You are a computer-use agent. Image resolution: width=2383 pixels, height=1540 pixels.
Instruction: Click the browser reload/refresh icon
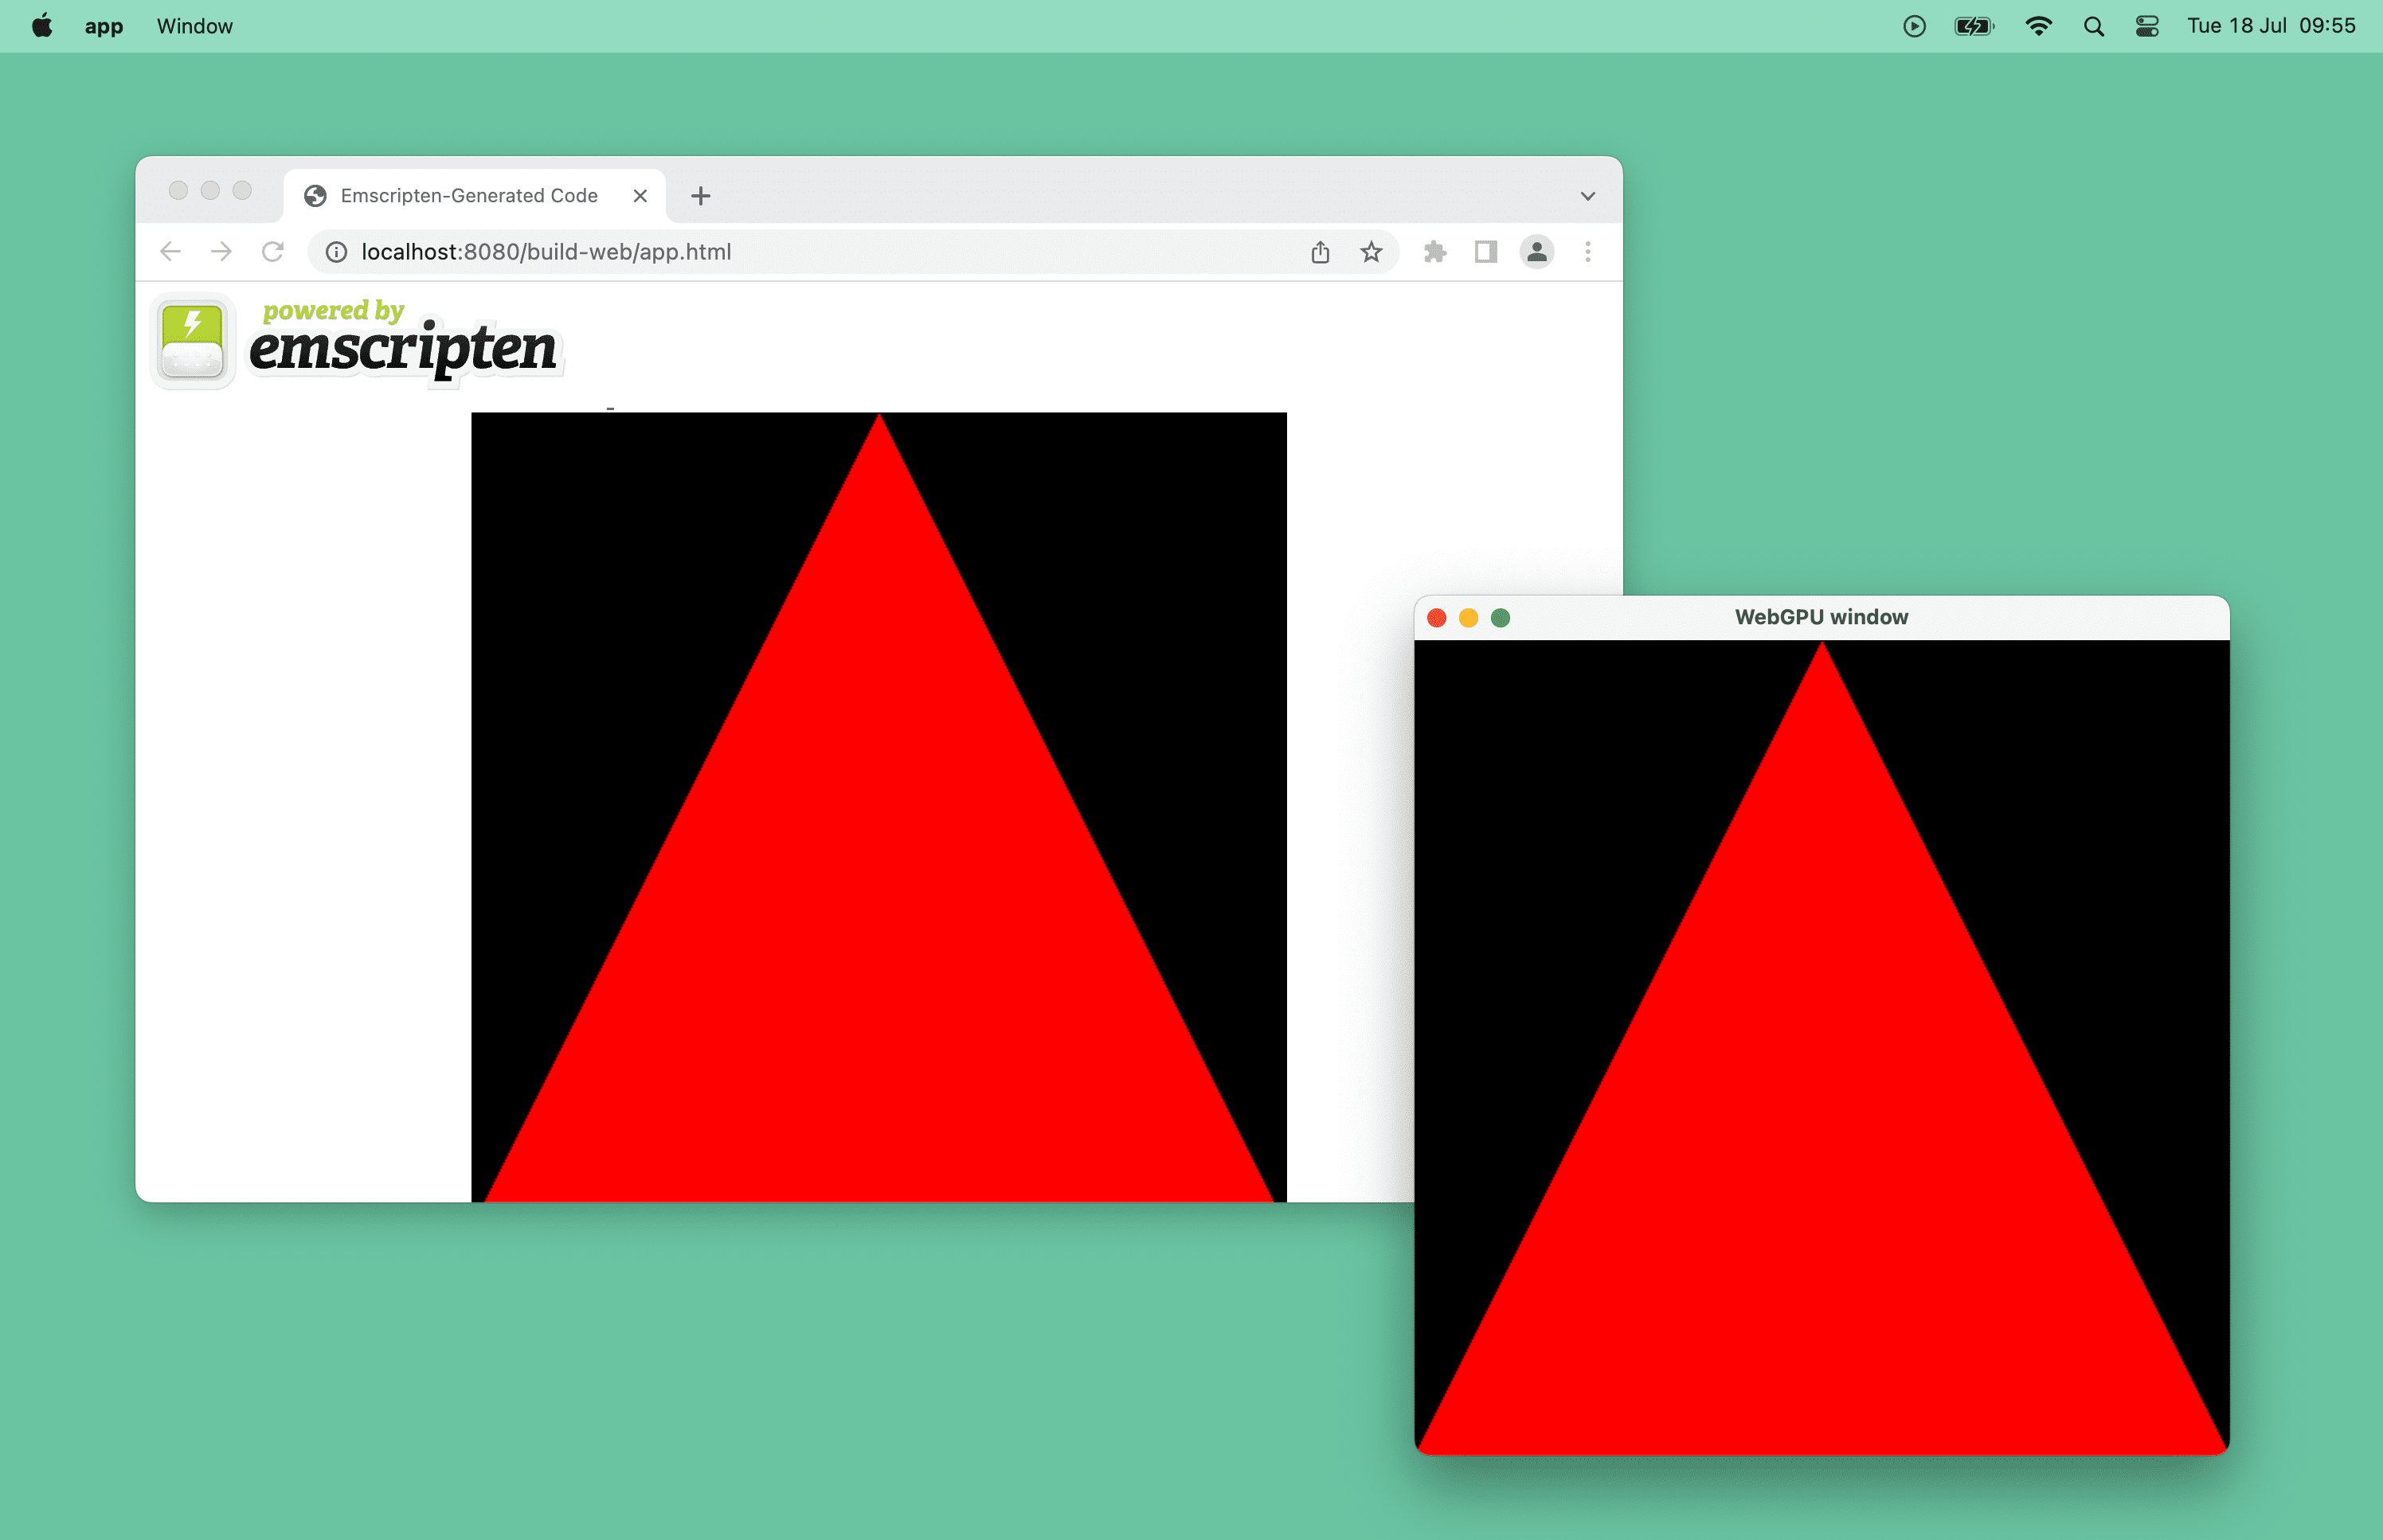click(x=275, y=250)
